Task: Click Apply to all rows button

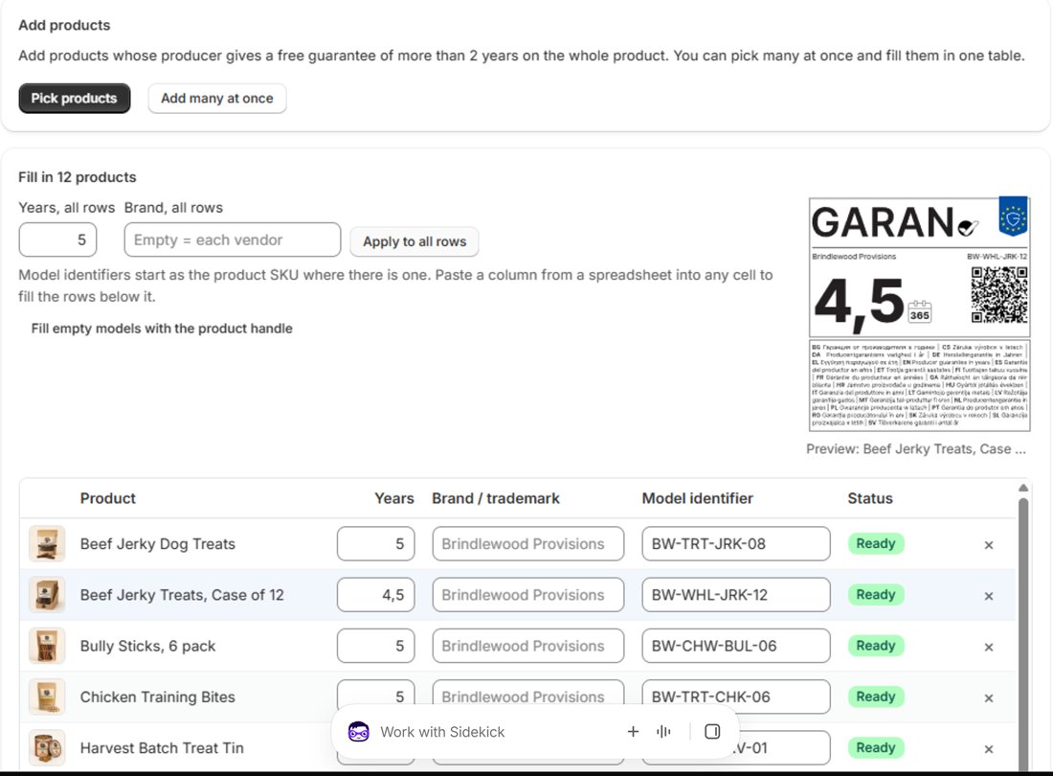Action: pos(414,241)
